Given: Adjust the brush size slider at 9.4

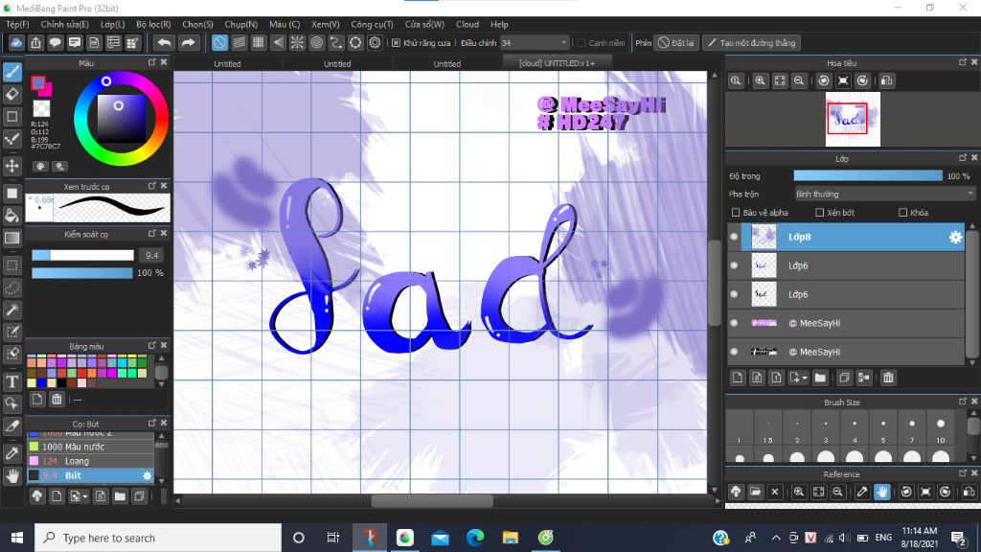Looking at the screenshot, I should click(x=82, y=255).
